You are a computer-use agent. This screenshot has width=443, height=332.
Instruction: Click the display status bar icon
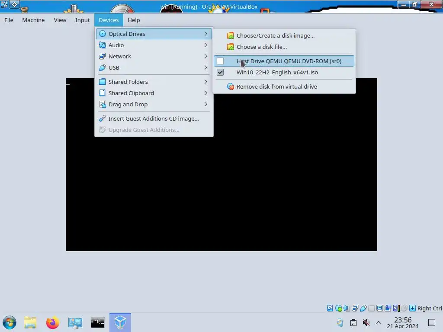380,308
